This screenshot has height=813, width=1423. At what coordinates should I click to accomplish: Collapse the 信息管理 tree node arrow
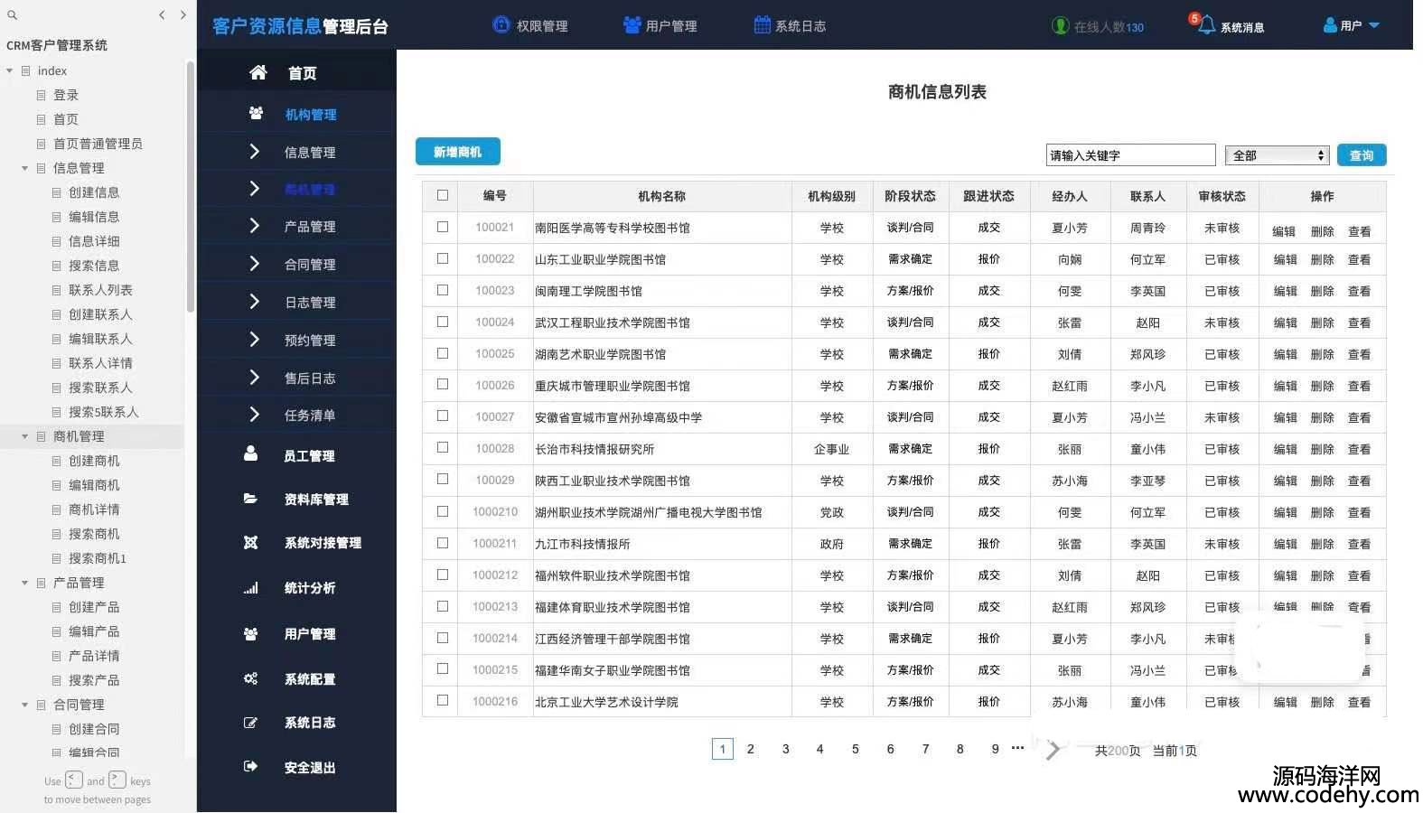pos(25,168)
